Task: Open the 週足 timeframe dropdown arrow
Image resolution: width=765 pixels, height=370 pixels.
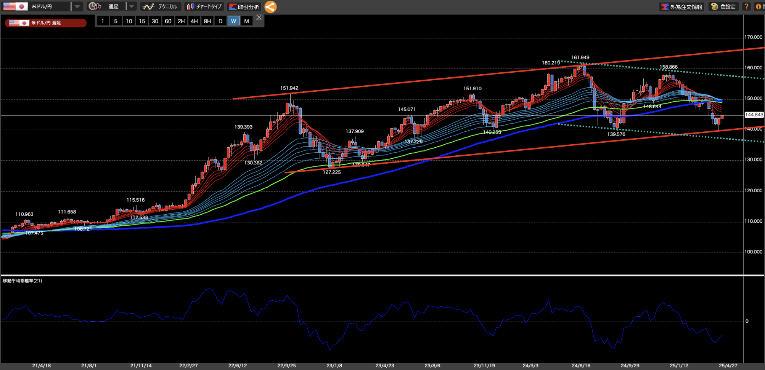Action: pyautogui.click(x=131, y=6)
